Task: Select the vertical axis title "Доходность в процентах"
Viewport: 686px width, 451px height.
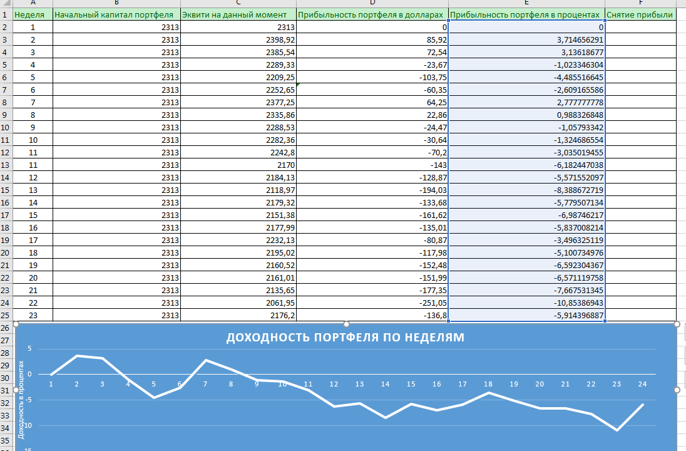Action: [x=21, y=399]
